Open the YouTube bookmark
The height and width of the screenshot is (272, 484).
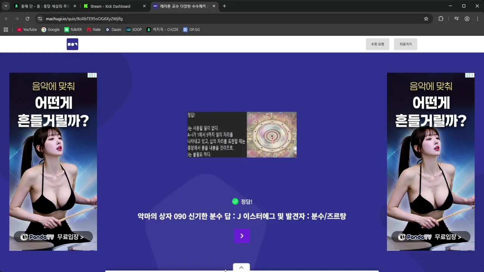point(27,29)
